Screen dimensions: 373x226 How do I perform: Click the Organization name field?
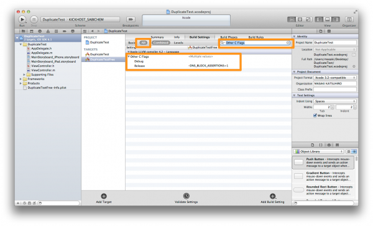(x=335, y=84)
